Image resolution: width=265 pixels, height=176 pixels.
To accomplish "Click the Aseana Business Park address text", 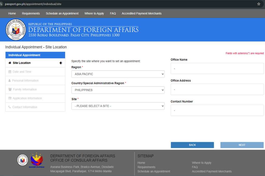I will [x=82, y=169].
